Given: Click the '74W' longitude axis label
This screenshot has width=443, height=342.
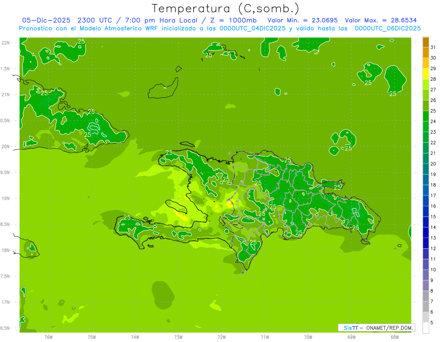Looking at the screenshot, I should 135,337.
